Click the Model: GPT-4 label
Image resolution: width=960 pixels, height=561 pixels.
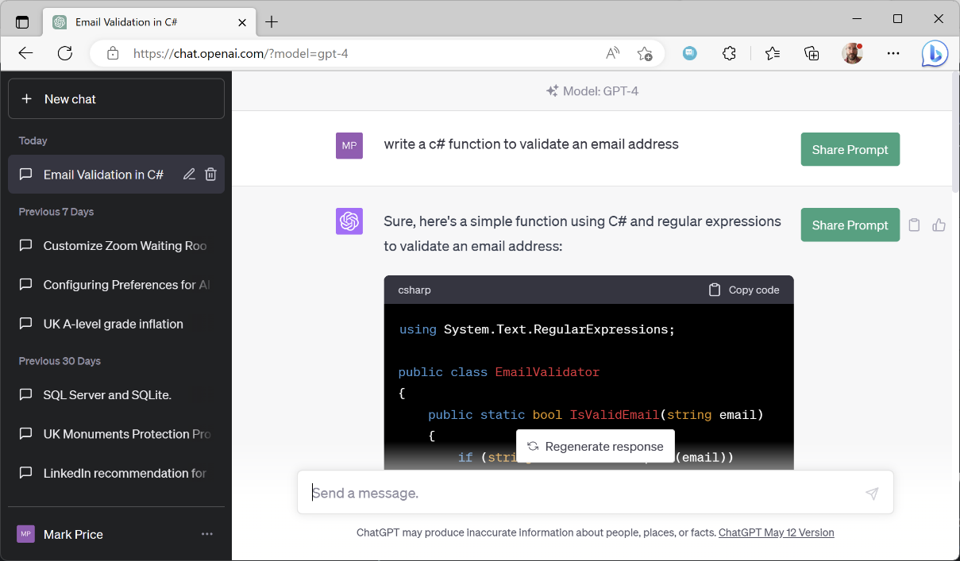click(x=600, y=91)
